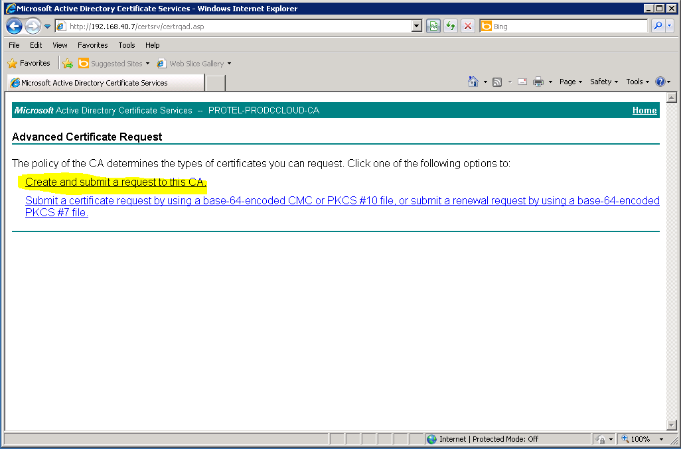Click the Help question mark icon

click(x=660, y=82)
